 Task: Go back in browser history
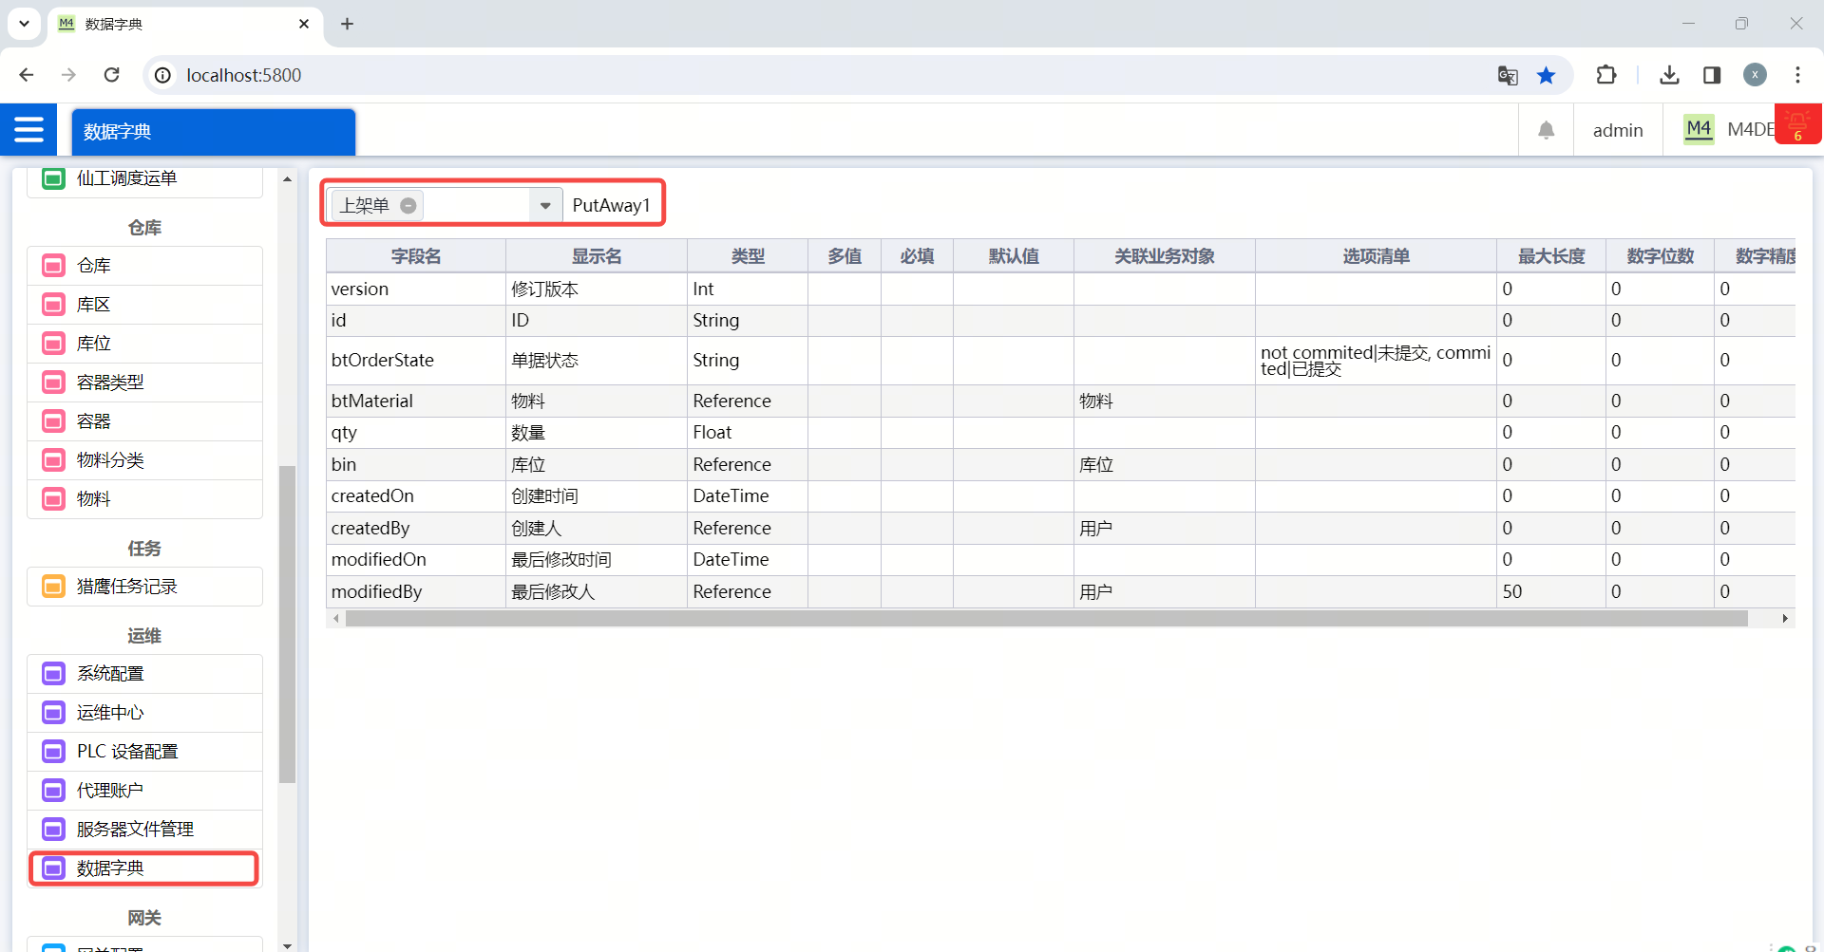27,75
